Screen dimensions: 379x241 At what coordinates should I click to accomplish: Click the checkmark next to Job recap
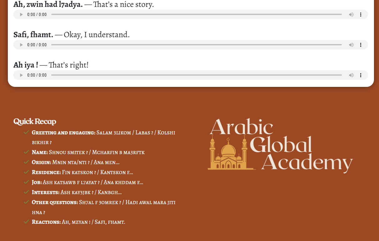coord(26,182)
